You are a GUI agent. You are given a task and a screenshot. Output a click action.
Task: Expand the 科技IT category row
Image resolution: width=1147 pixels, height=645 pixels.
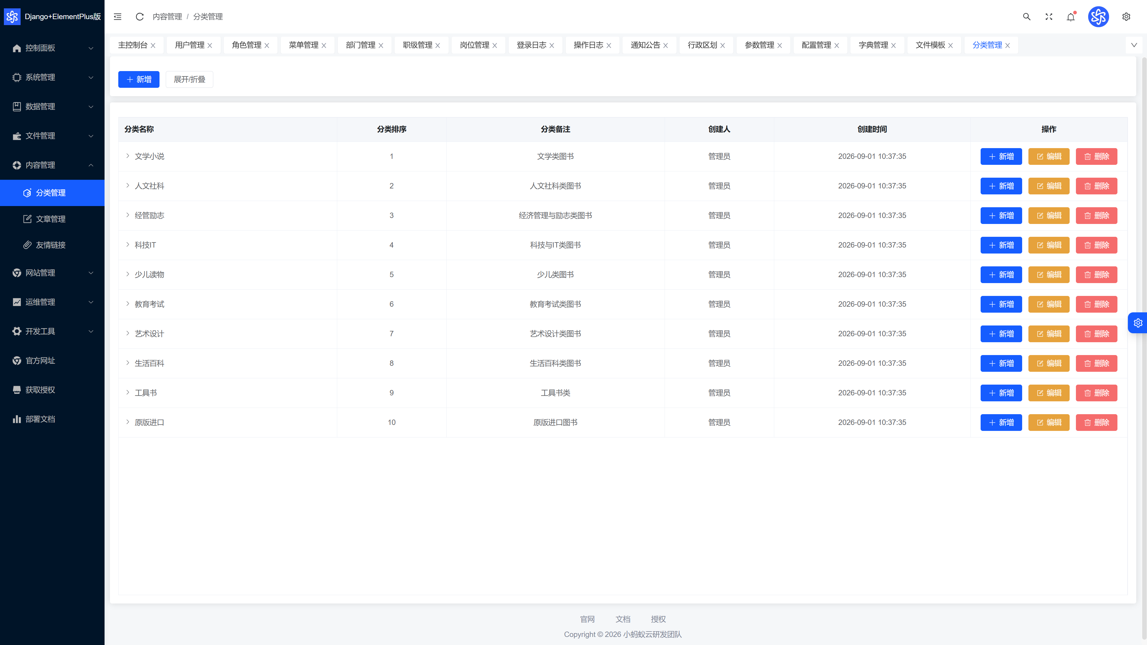128,244
